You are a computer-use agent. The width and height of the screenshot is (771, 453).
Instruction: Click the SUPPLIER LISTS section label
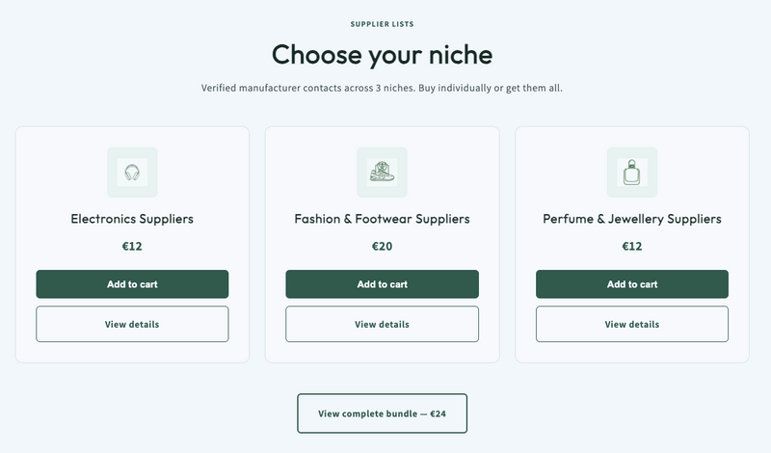pyautogui.click(x=382, y=23)
